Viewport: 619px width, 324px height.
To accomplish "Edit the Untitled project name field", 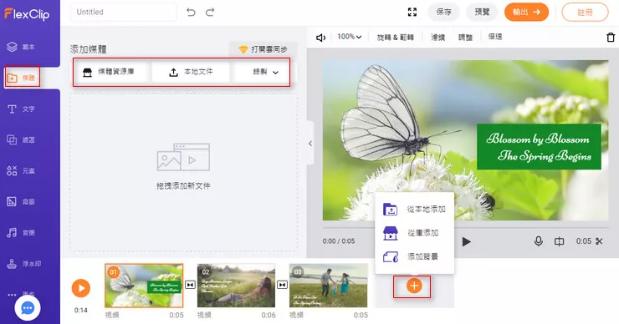I will pos(123,13).
